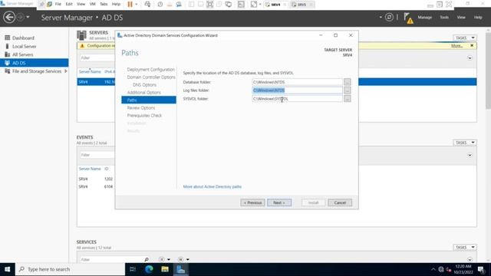Open the VMware Tabs menu

[x=104, y=5]
